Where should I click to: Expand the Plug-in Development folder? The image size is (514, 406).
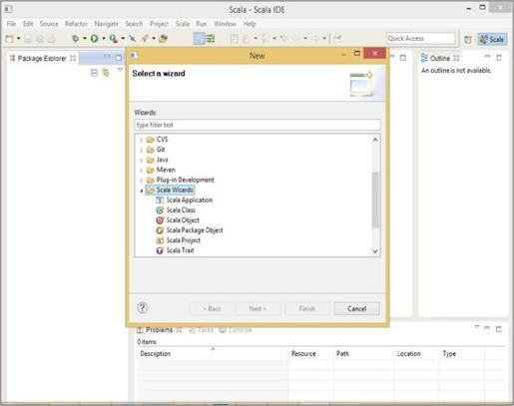click(141, 181)
